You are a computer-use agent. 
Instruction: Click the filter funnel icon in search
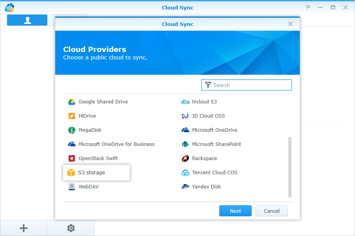(208, 85)
